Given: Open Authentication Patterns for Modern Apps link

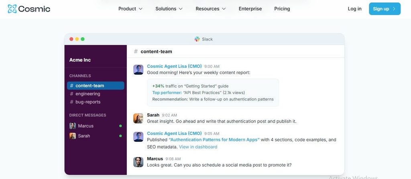Looking at the screenshot, I should (214, 140).
